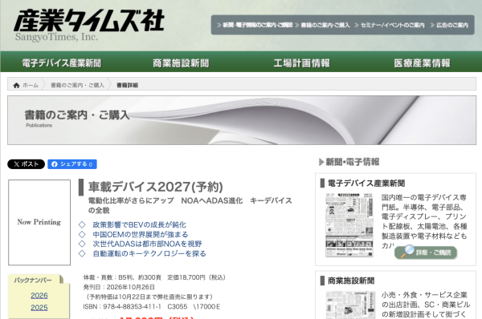Screen dimensions: 482x319
Task: Click 書籍詳細 breadcrumb item
Action: pos(127,85)
